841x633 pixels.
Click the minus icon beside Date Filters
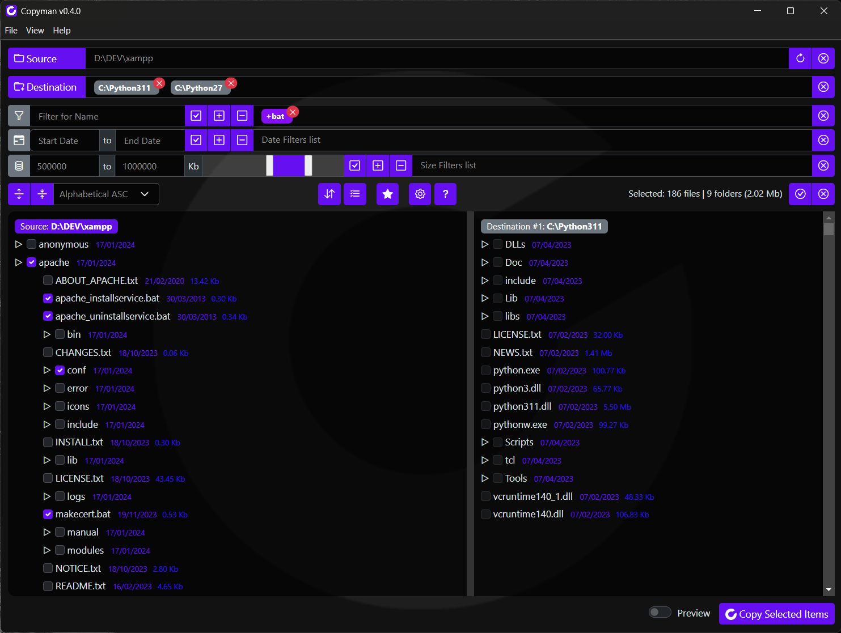point(242,140)
